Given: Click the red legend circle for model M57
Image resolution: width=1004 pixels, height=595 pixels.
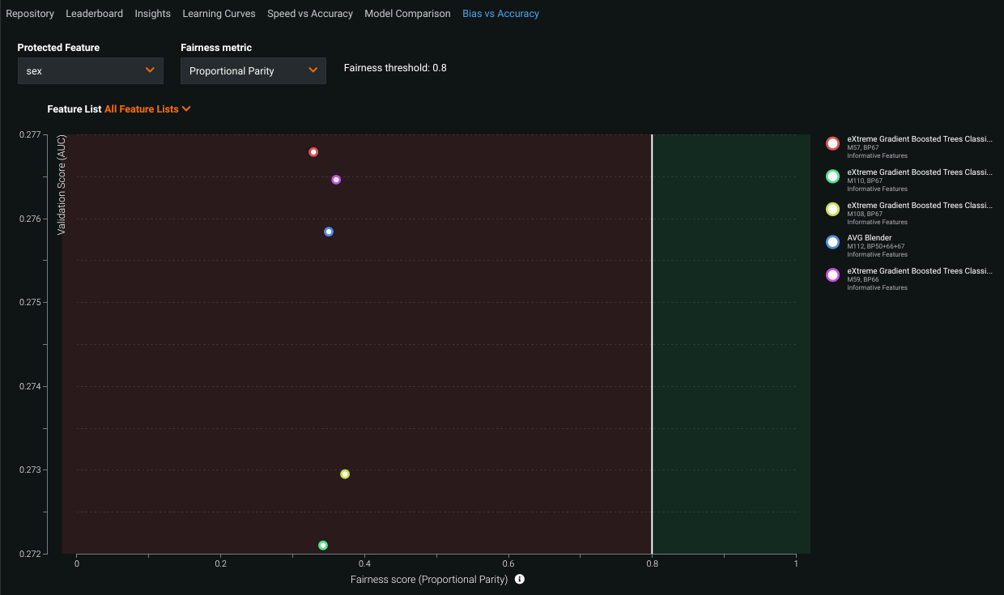Looking at the screenshot, I should tap(832, 143).
